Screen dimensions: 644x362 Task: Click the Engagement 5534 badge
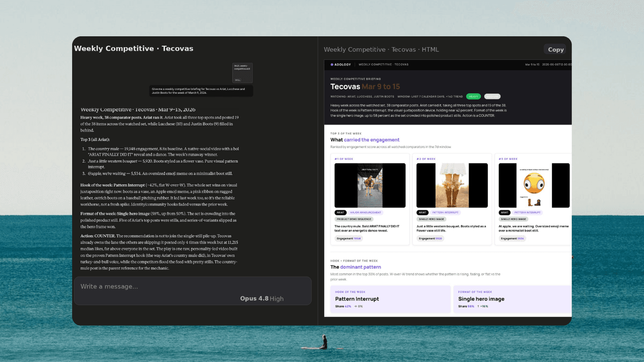tap(512, 239)
